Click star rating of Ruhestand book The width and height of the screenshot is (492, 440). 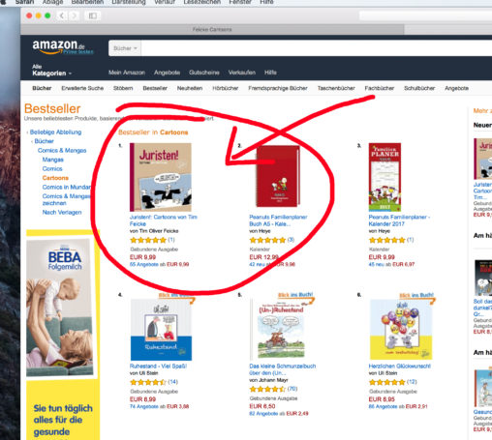[148, 382]
